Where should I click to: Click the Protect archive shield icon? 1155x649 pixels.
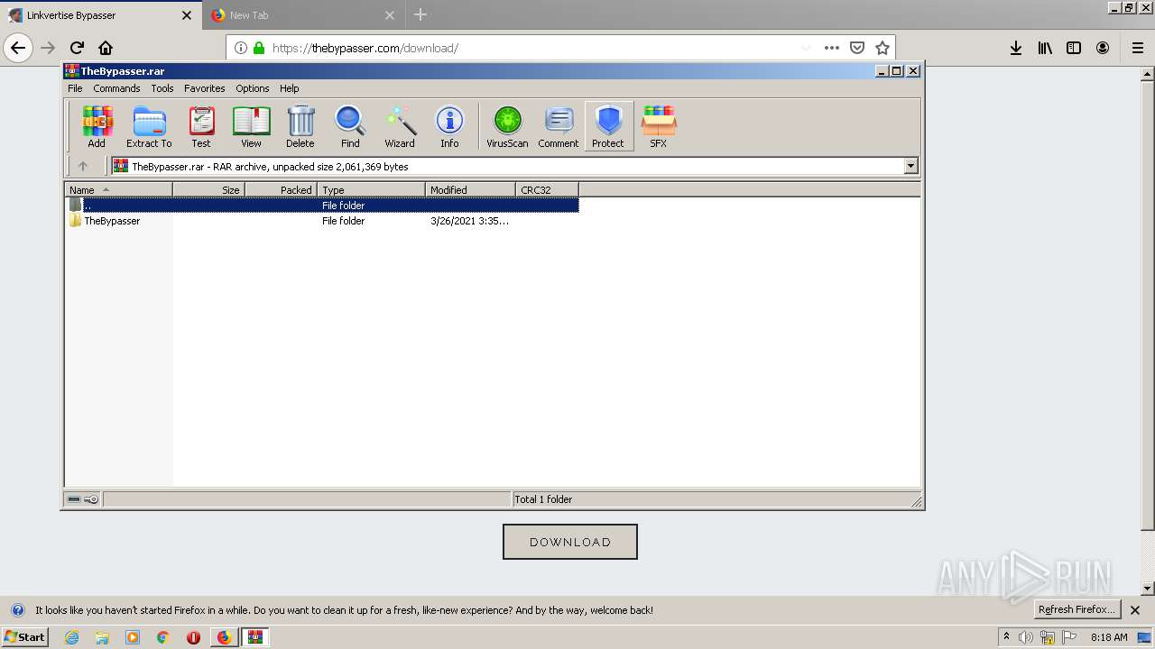(608, 126)
